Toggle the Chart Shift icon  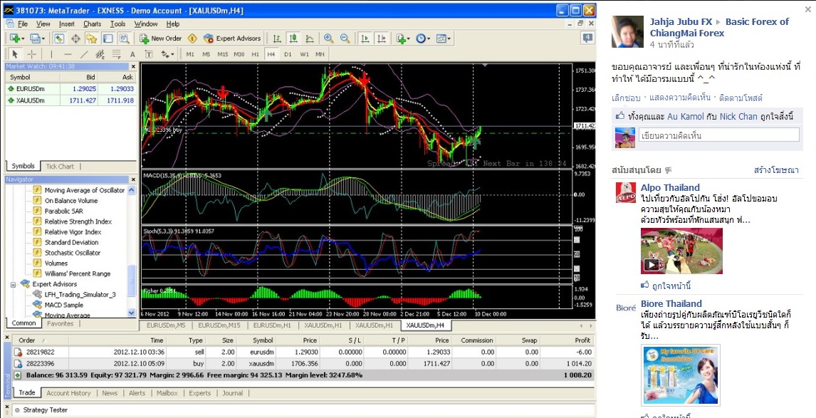(x=382, y=38)
